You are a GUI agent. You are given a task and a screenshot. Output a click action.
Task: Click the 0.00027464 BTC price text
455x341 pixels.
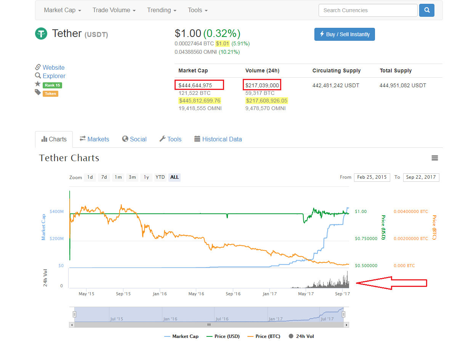[x=194, y=43]
